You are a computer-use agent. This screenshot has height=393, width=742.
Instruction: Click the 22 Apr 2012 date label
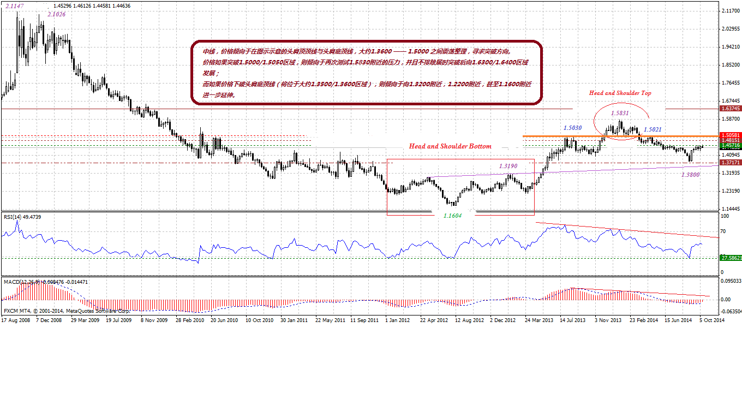pyautogui.click(x=435, y=320)
